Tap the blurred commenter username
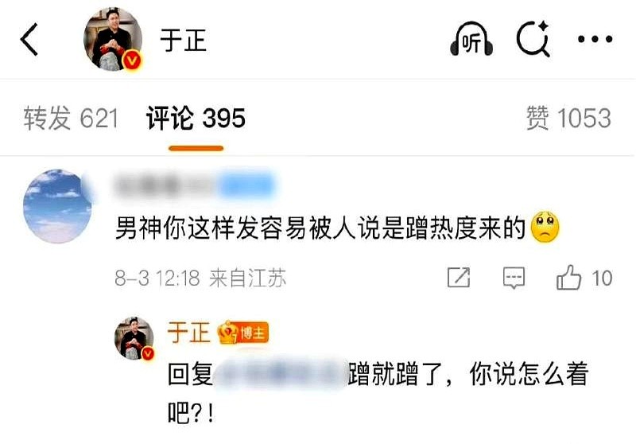 (194, 186)
